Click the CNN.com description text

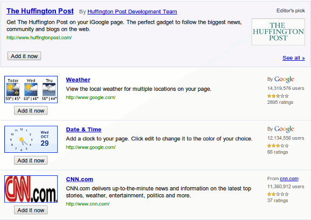click(x=158, y=192)
